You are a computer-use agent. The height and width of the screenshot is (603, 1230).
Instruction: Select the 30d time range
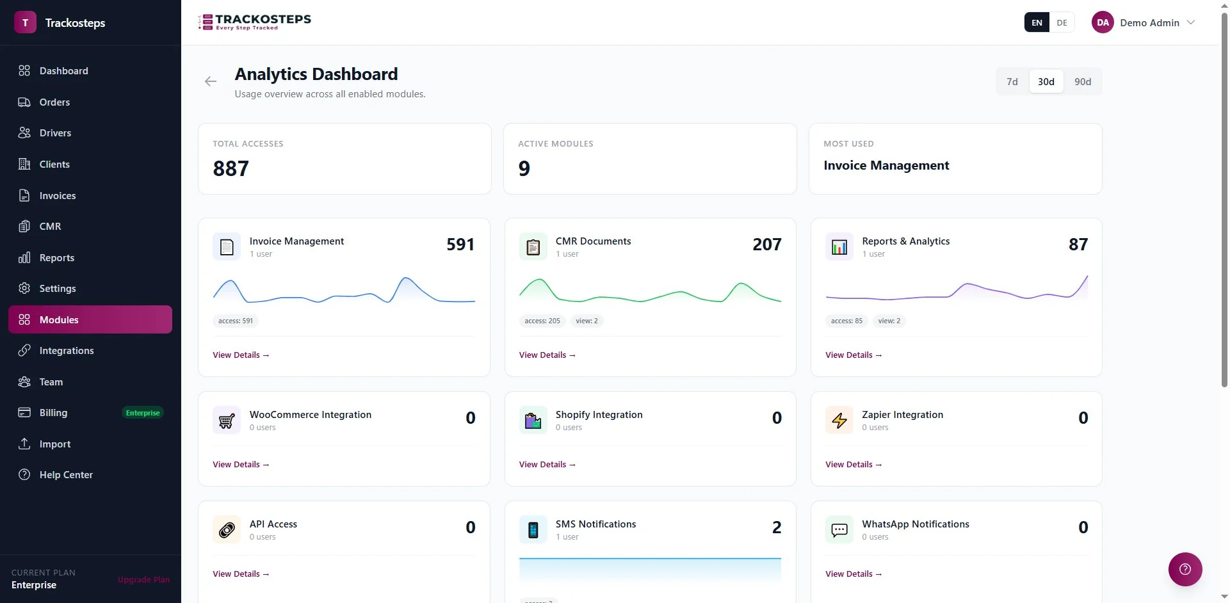[x=1046, y=81]
